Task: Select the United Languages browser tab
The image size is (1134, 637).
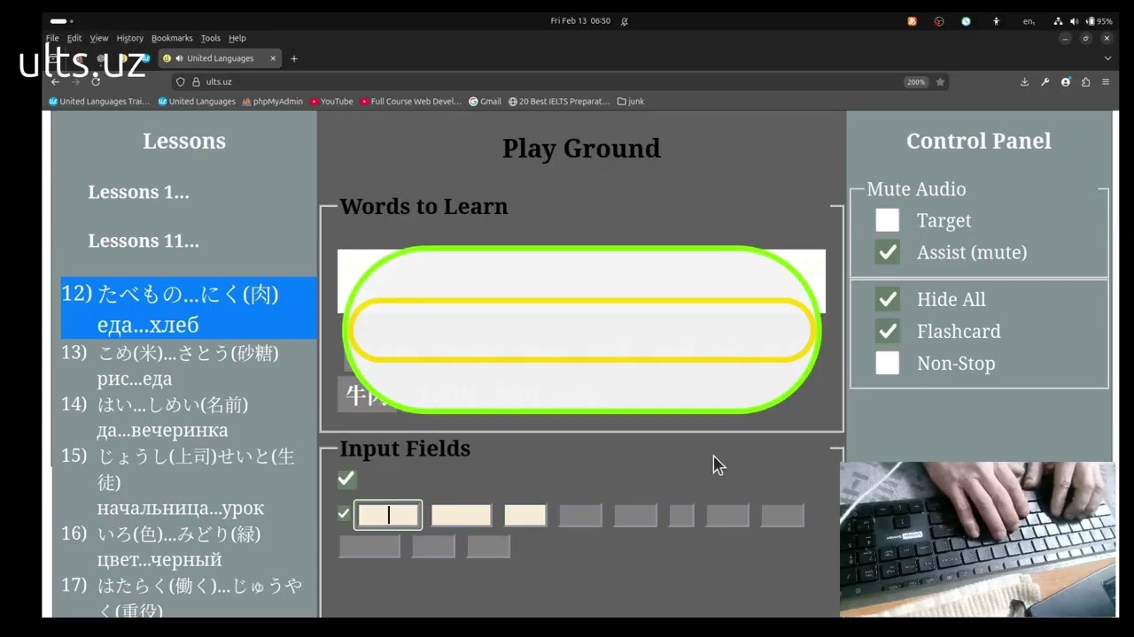Action: click(220, 58)
